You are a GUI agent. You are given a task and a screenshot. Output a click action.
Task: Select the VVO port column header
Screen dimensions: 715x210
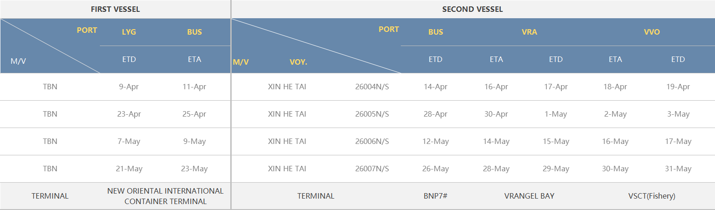[x=652, y=32]
